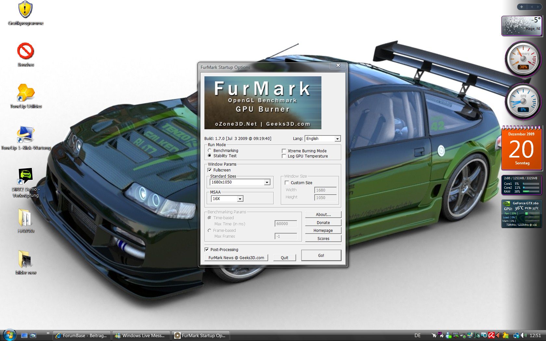Toggle the Fullscreen checkbox
Image resolution: width=546 pixels, height=341 pixels.
click(x=219, y=170)
